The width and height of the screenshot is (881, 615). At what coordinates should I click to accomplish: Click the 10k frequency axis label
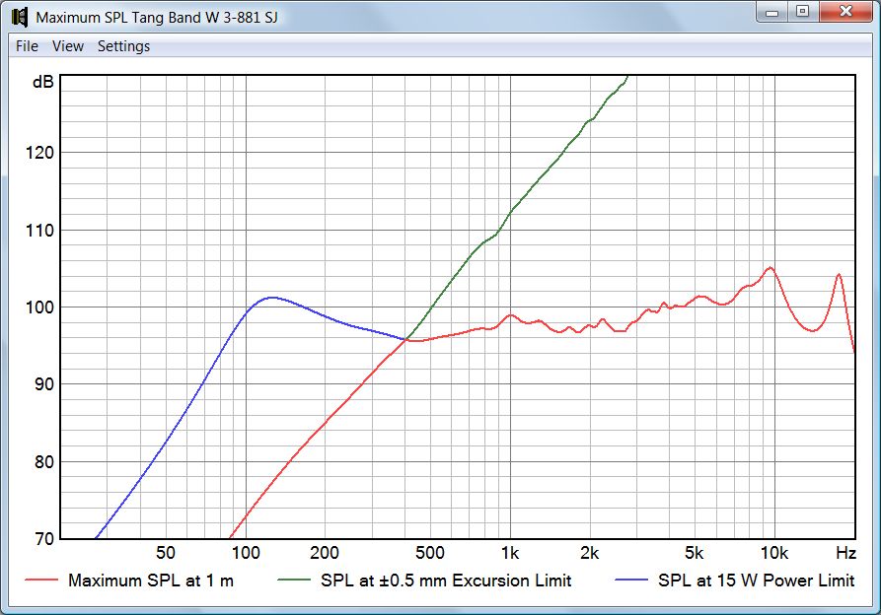click(774, 553)
